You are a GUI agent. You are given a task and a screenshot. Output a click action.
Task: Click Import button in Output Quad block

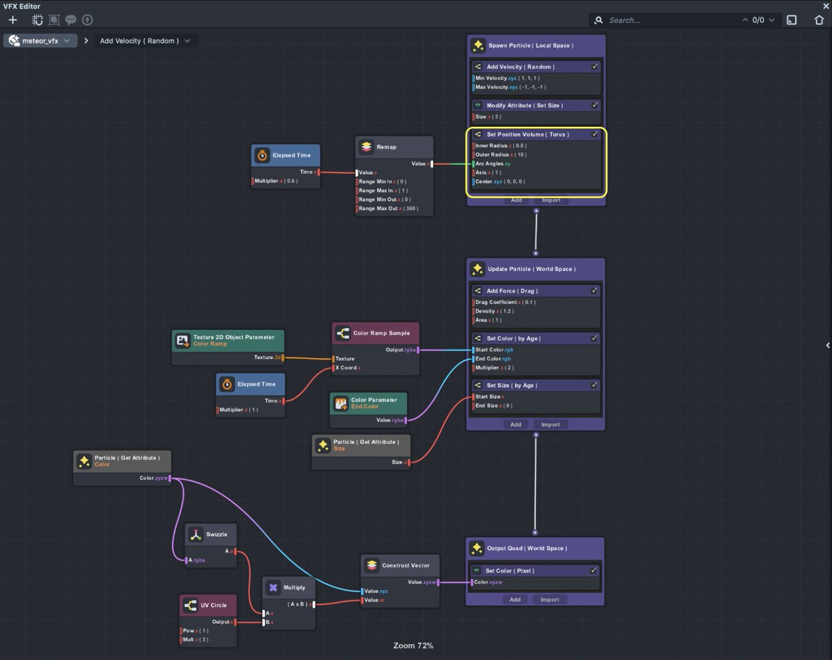click(550, 600)
